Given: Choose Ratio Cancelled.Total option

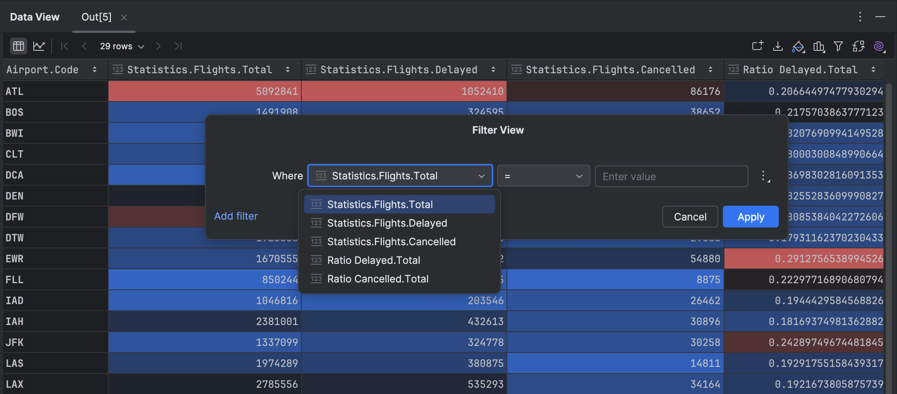Looking at the screenshot, I should click(x=377, y=279).
